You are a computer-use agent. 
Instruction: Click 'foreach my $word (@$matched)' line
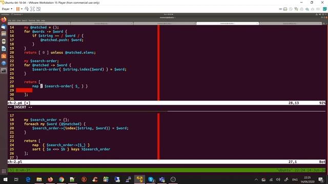[55, 124]
